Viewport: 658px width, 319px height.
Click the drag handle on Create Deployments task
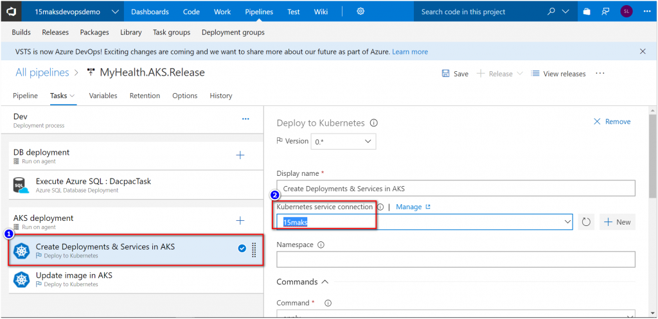254,250
